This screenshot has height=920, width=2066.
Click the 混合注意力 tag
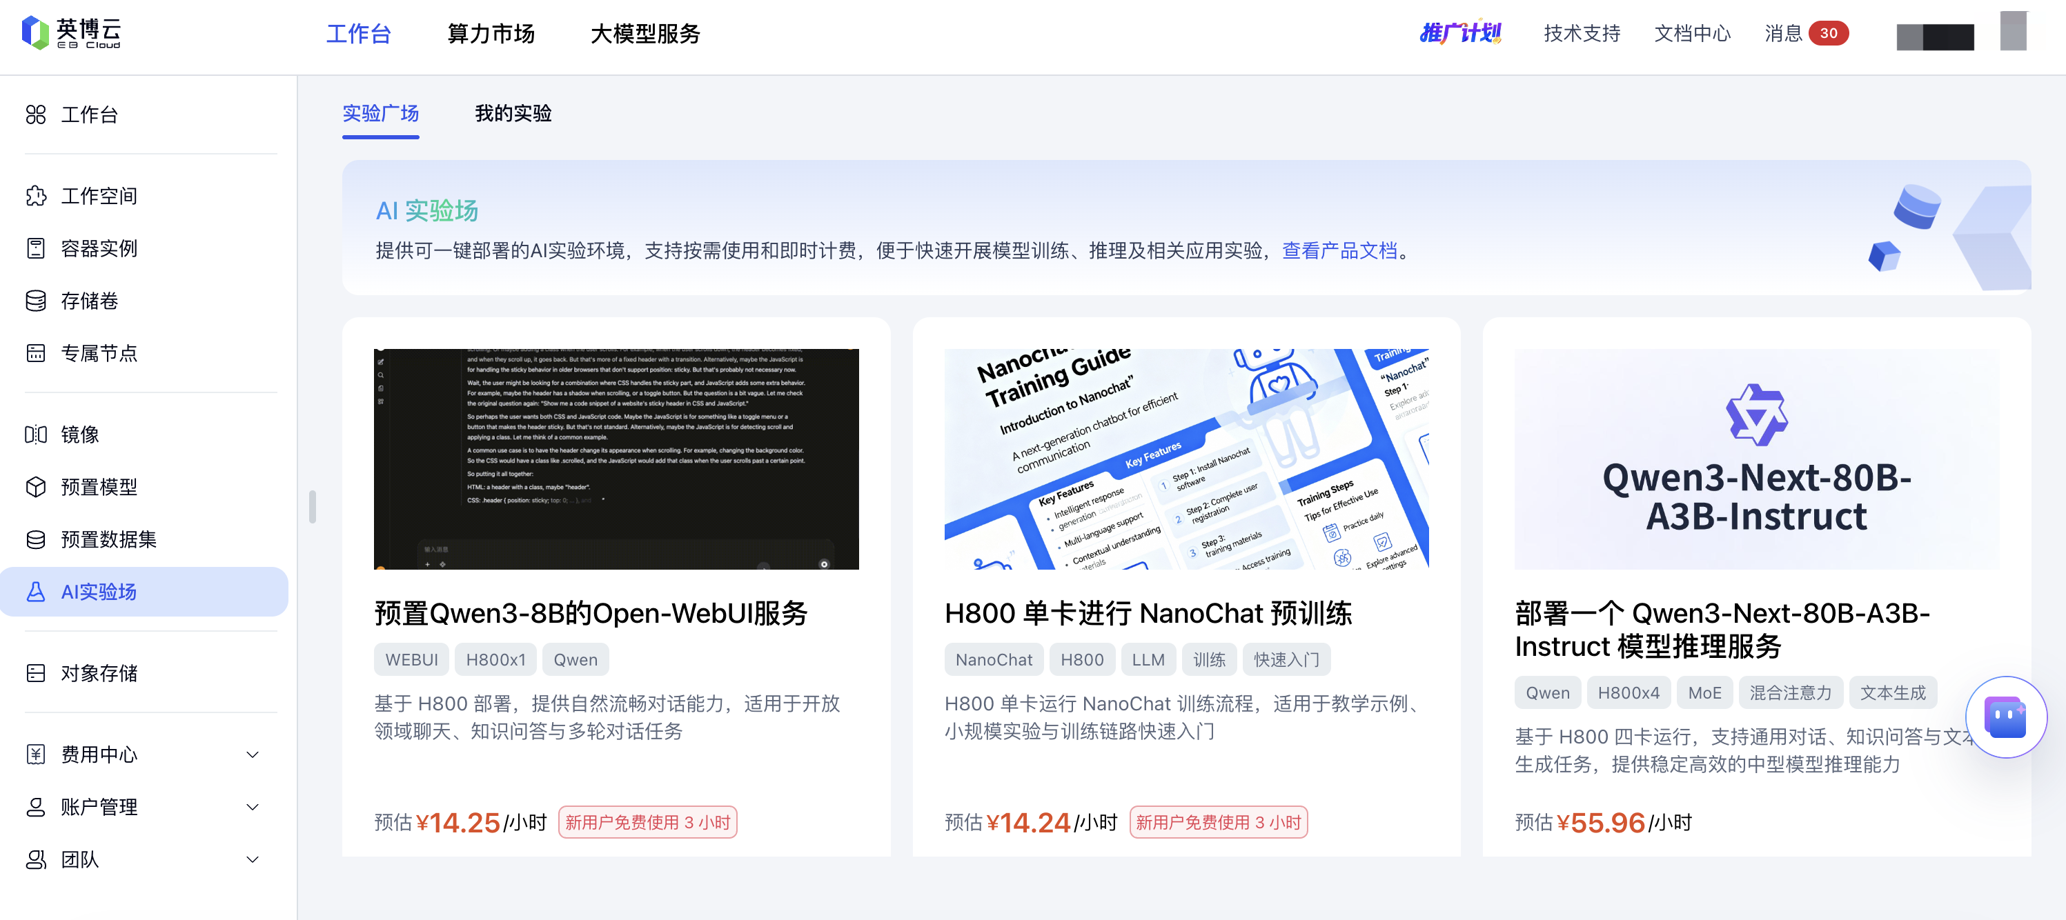click(x=1790, y=693)
